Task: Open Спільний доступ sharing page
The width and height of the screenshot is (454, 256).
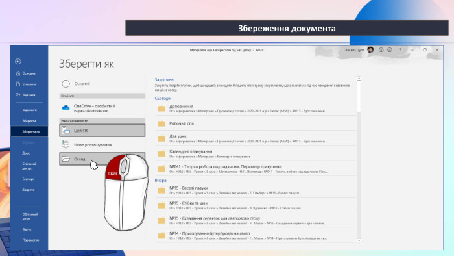Action: pos(29,166)
